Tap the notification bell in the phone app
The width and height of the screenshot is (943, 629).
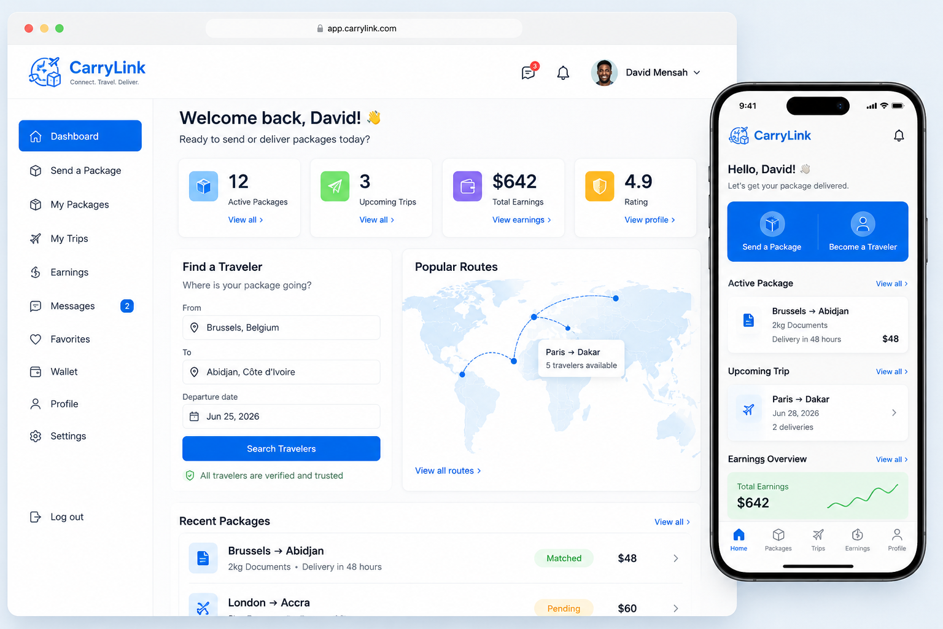coord(899,136)
